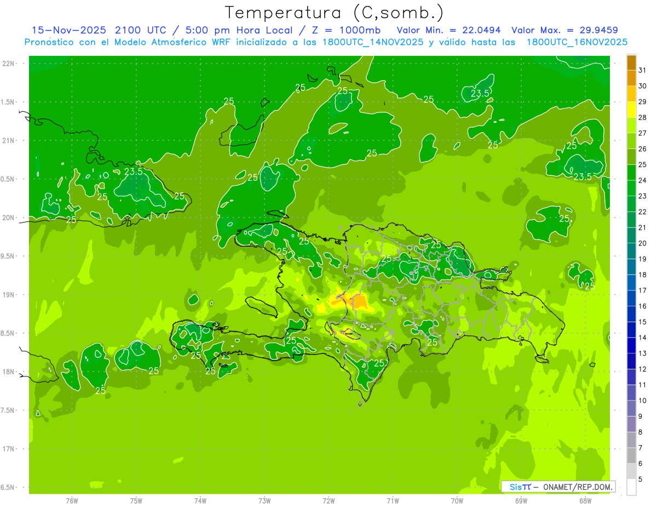Viewport: 657px width, 508px height.
Task: Pick the blue legend swatch between 15 and 16
Action: (631, 314)
